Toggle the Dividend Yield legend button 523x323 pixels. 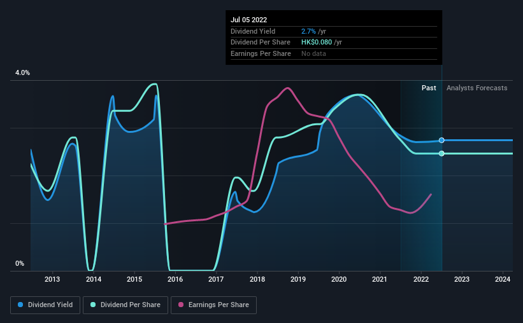pos(45,305)
